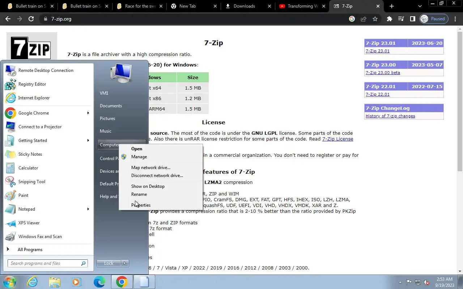Click the Windows Start orb
The height and width of the screenshot is (289, 463).
pos(9,282)
